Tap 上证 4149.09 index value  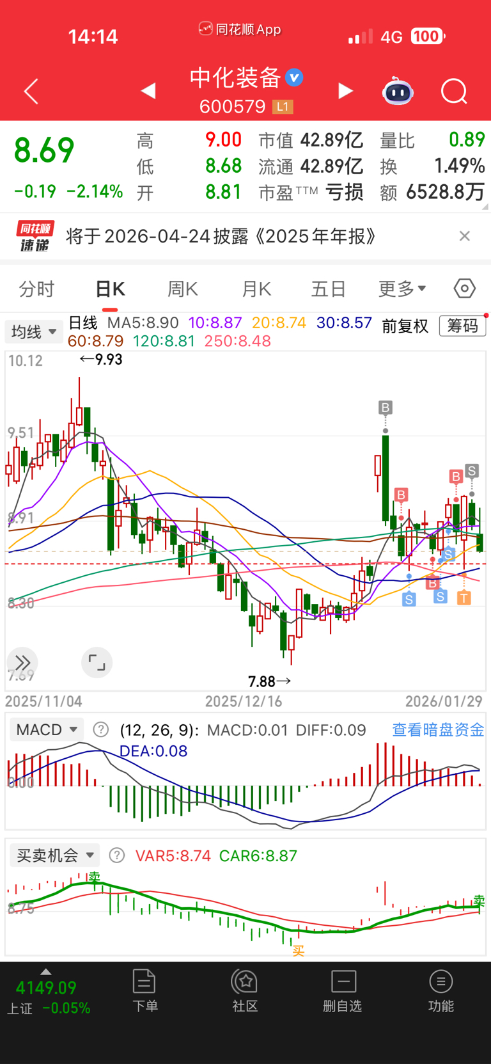pos(46,988)
